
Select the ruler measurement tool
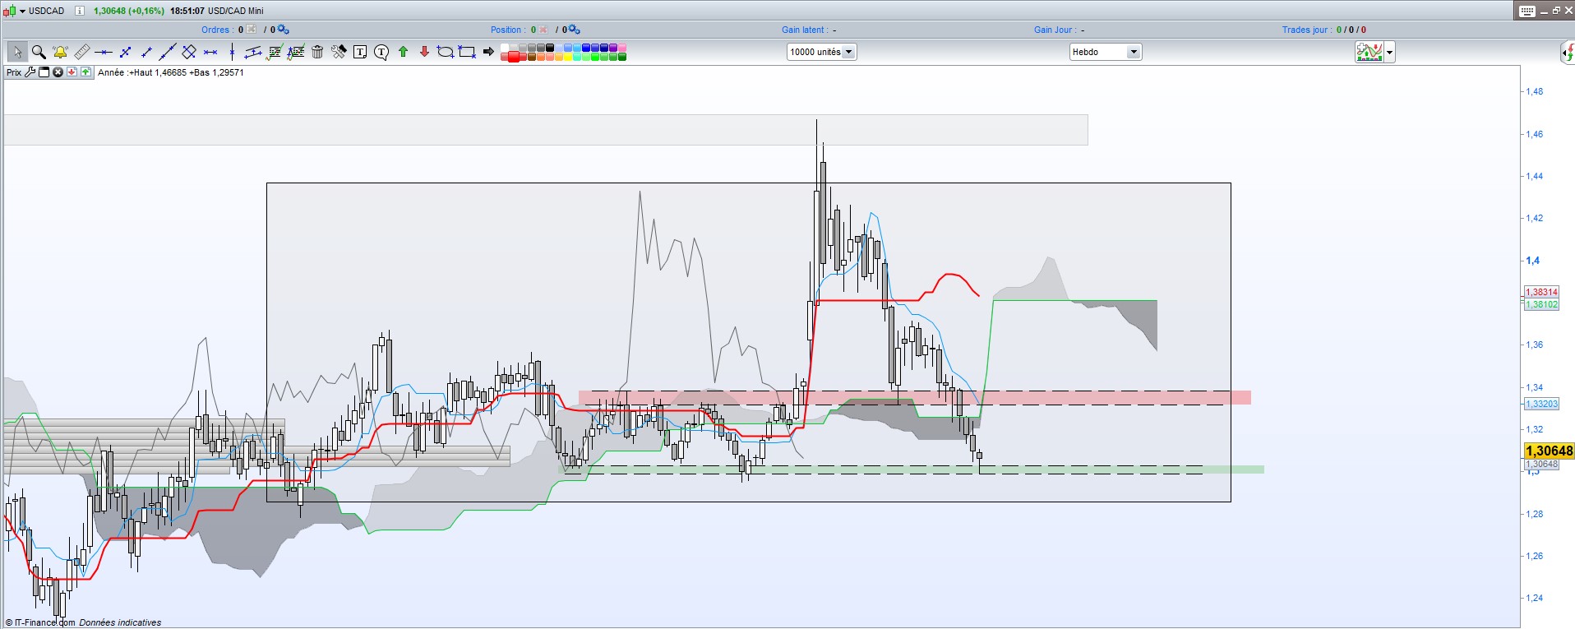pos(81,52)
